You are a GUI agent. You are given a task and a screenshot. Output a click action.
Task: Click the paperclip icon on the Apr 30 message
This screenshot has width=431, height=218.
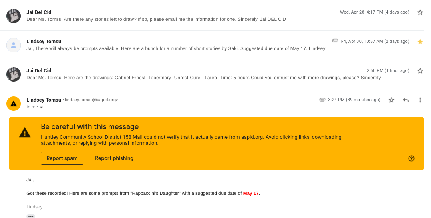click(x=335, y=41)
